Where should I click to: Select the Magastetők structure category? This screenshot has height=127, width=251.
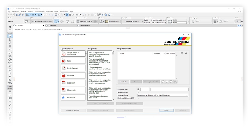pyautogui.click(x=73, y=90)
